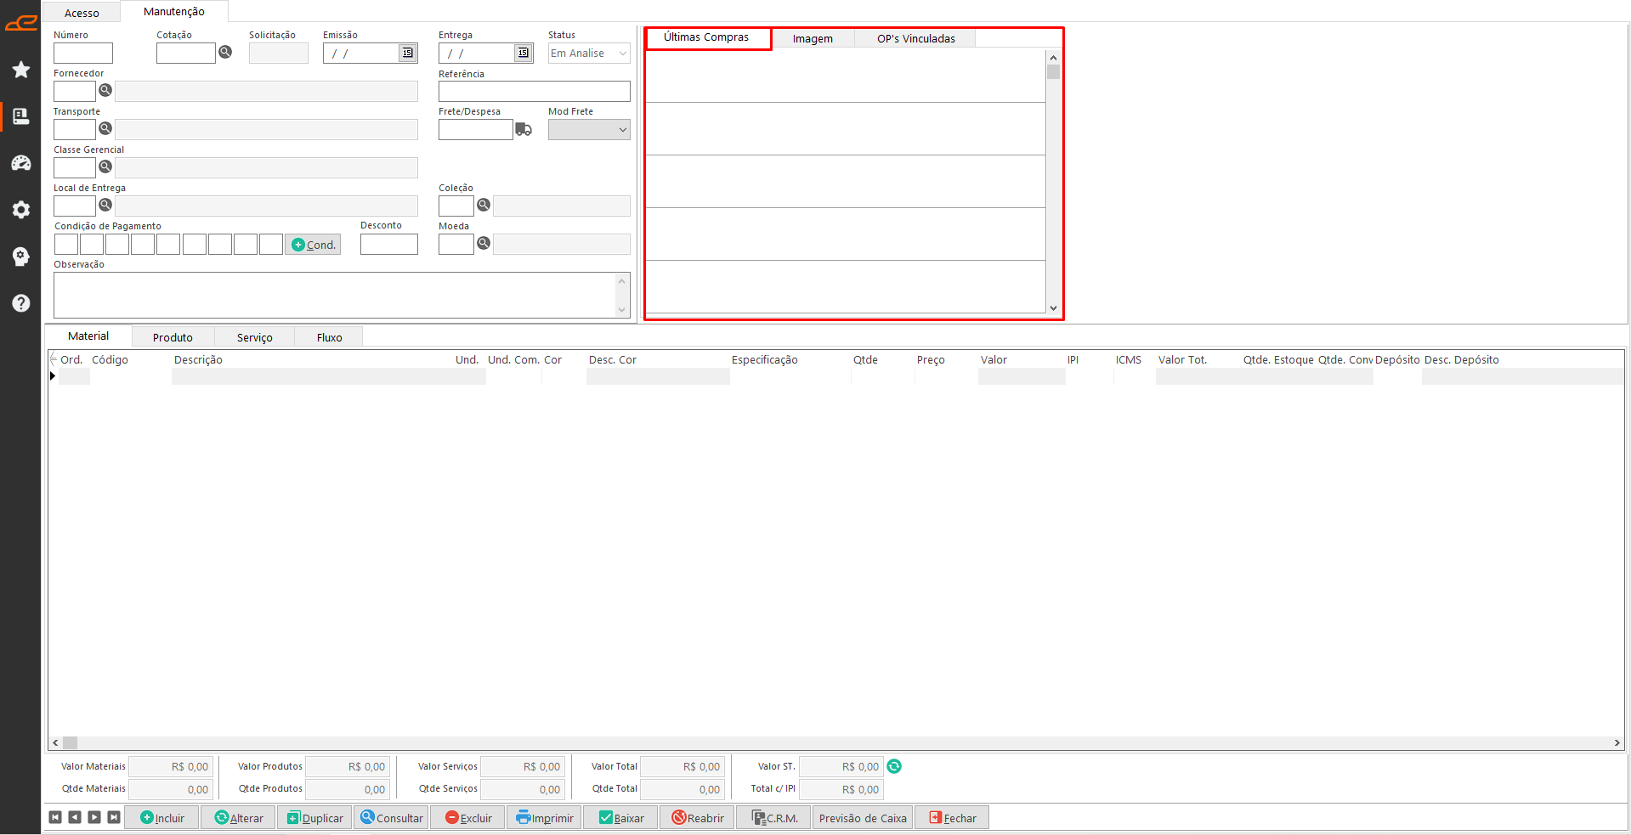Click the favorites star icon in sidebar
1631x835 pixels.
click(21, 70)
